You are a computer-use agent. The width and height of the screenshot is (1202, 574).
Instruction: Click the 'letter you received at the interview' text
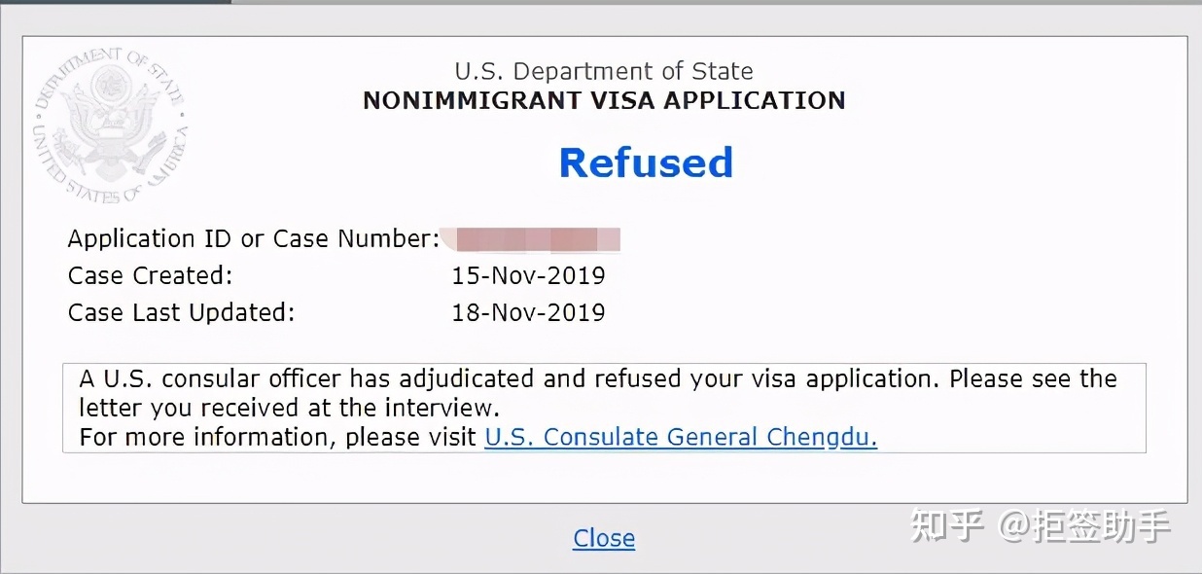coord(290,407)
